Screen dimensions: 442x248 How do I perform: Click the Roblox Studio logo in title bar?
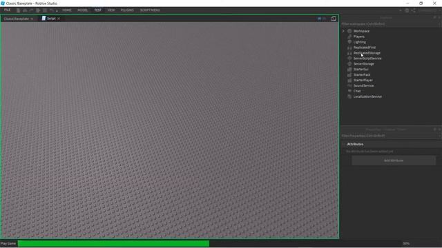(x=3, y=3)
